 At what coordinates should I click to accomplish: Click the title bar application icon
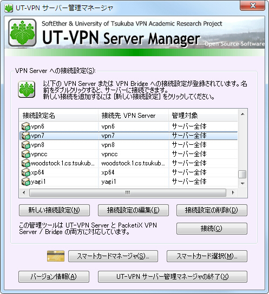pos(9,8)
